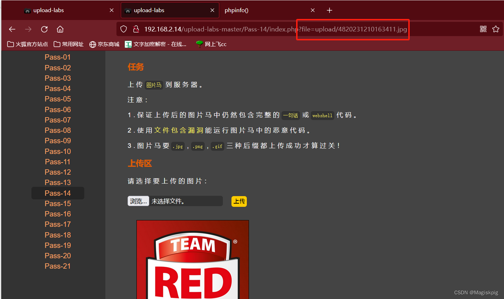Reload the current upload-labs page
This screenshot has height=299, width=504.
(44, 29)
